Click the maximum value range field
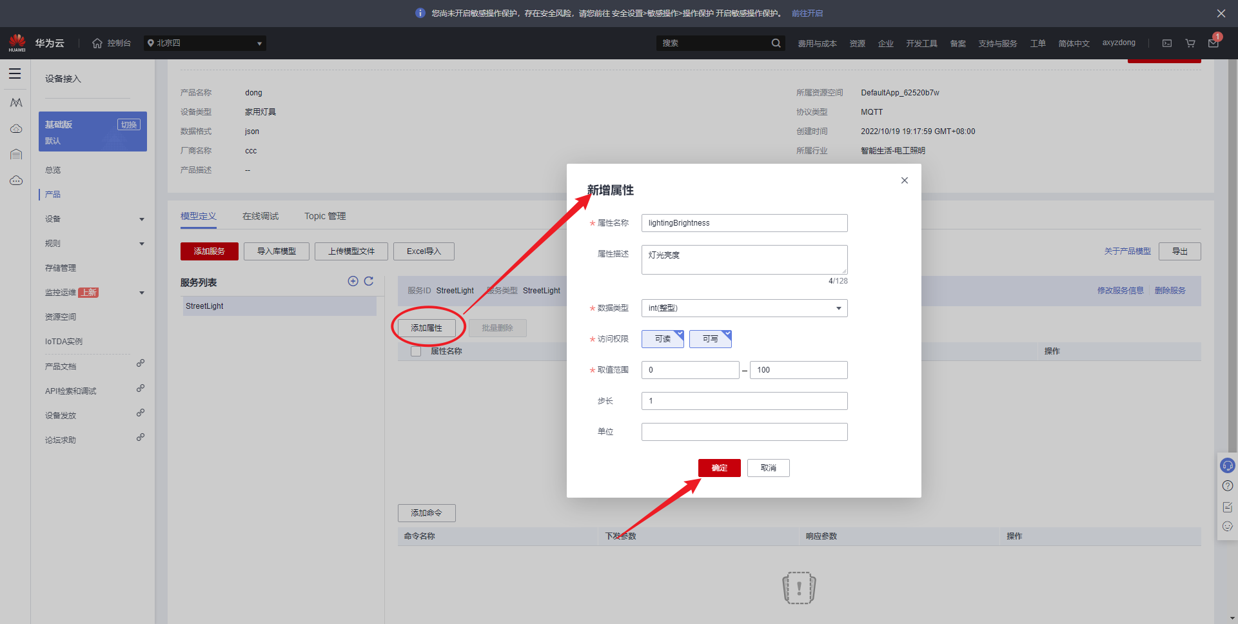 799,370
